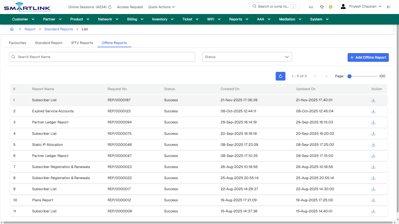
Task: Download the Static IP Allocation report
Action: (373, 145)
